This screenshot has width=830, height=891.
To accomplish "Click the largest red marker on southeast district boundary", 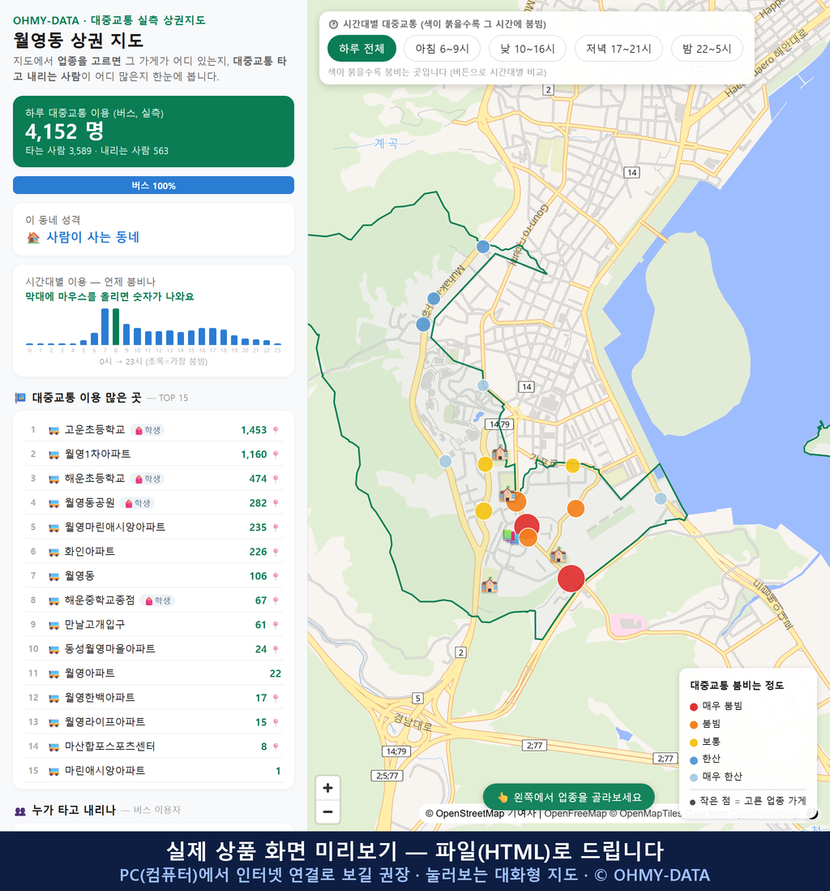I will tap(571, 579).
